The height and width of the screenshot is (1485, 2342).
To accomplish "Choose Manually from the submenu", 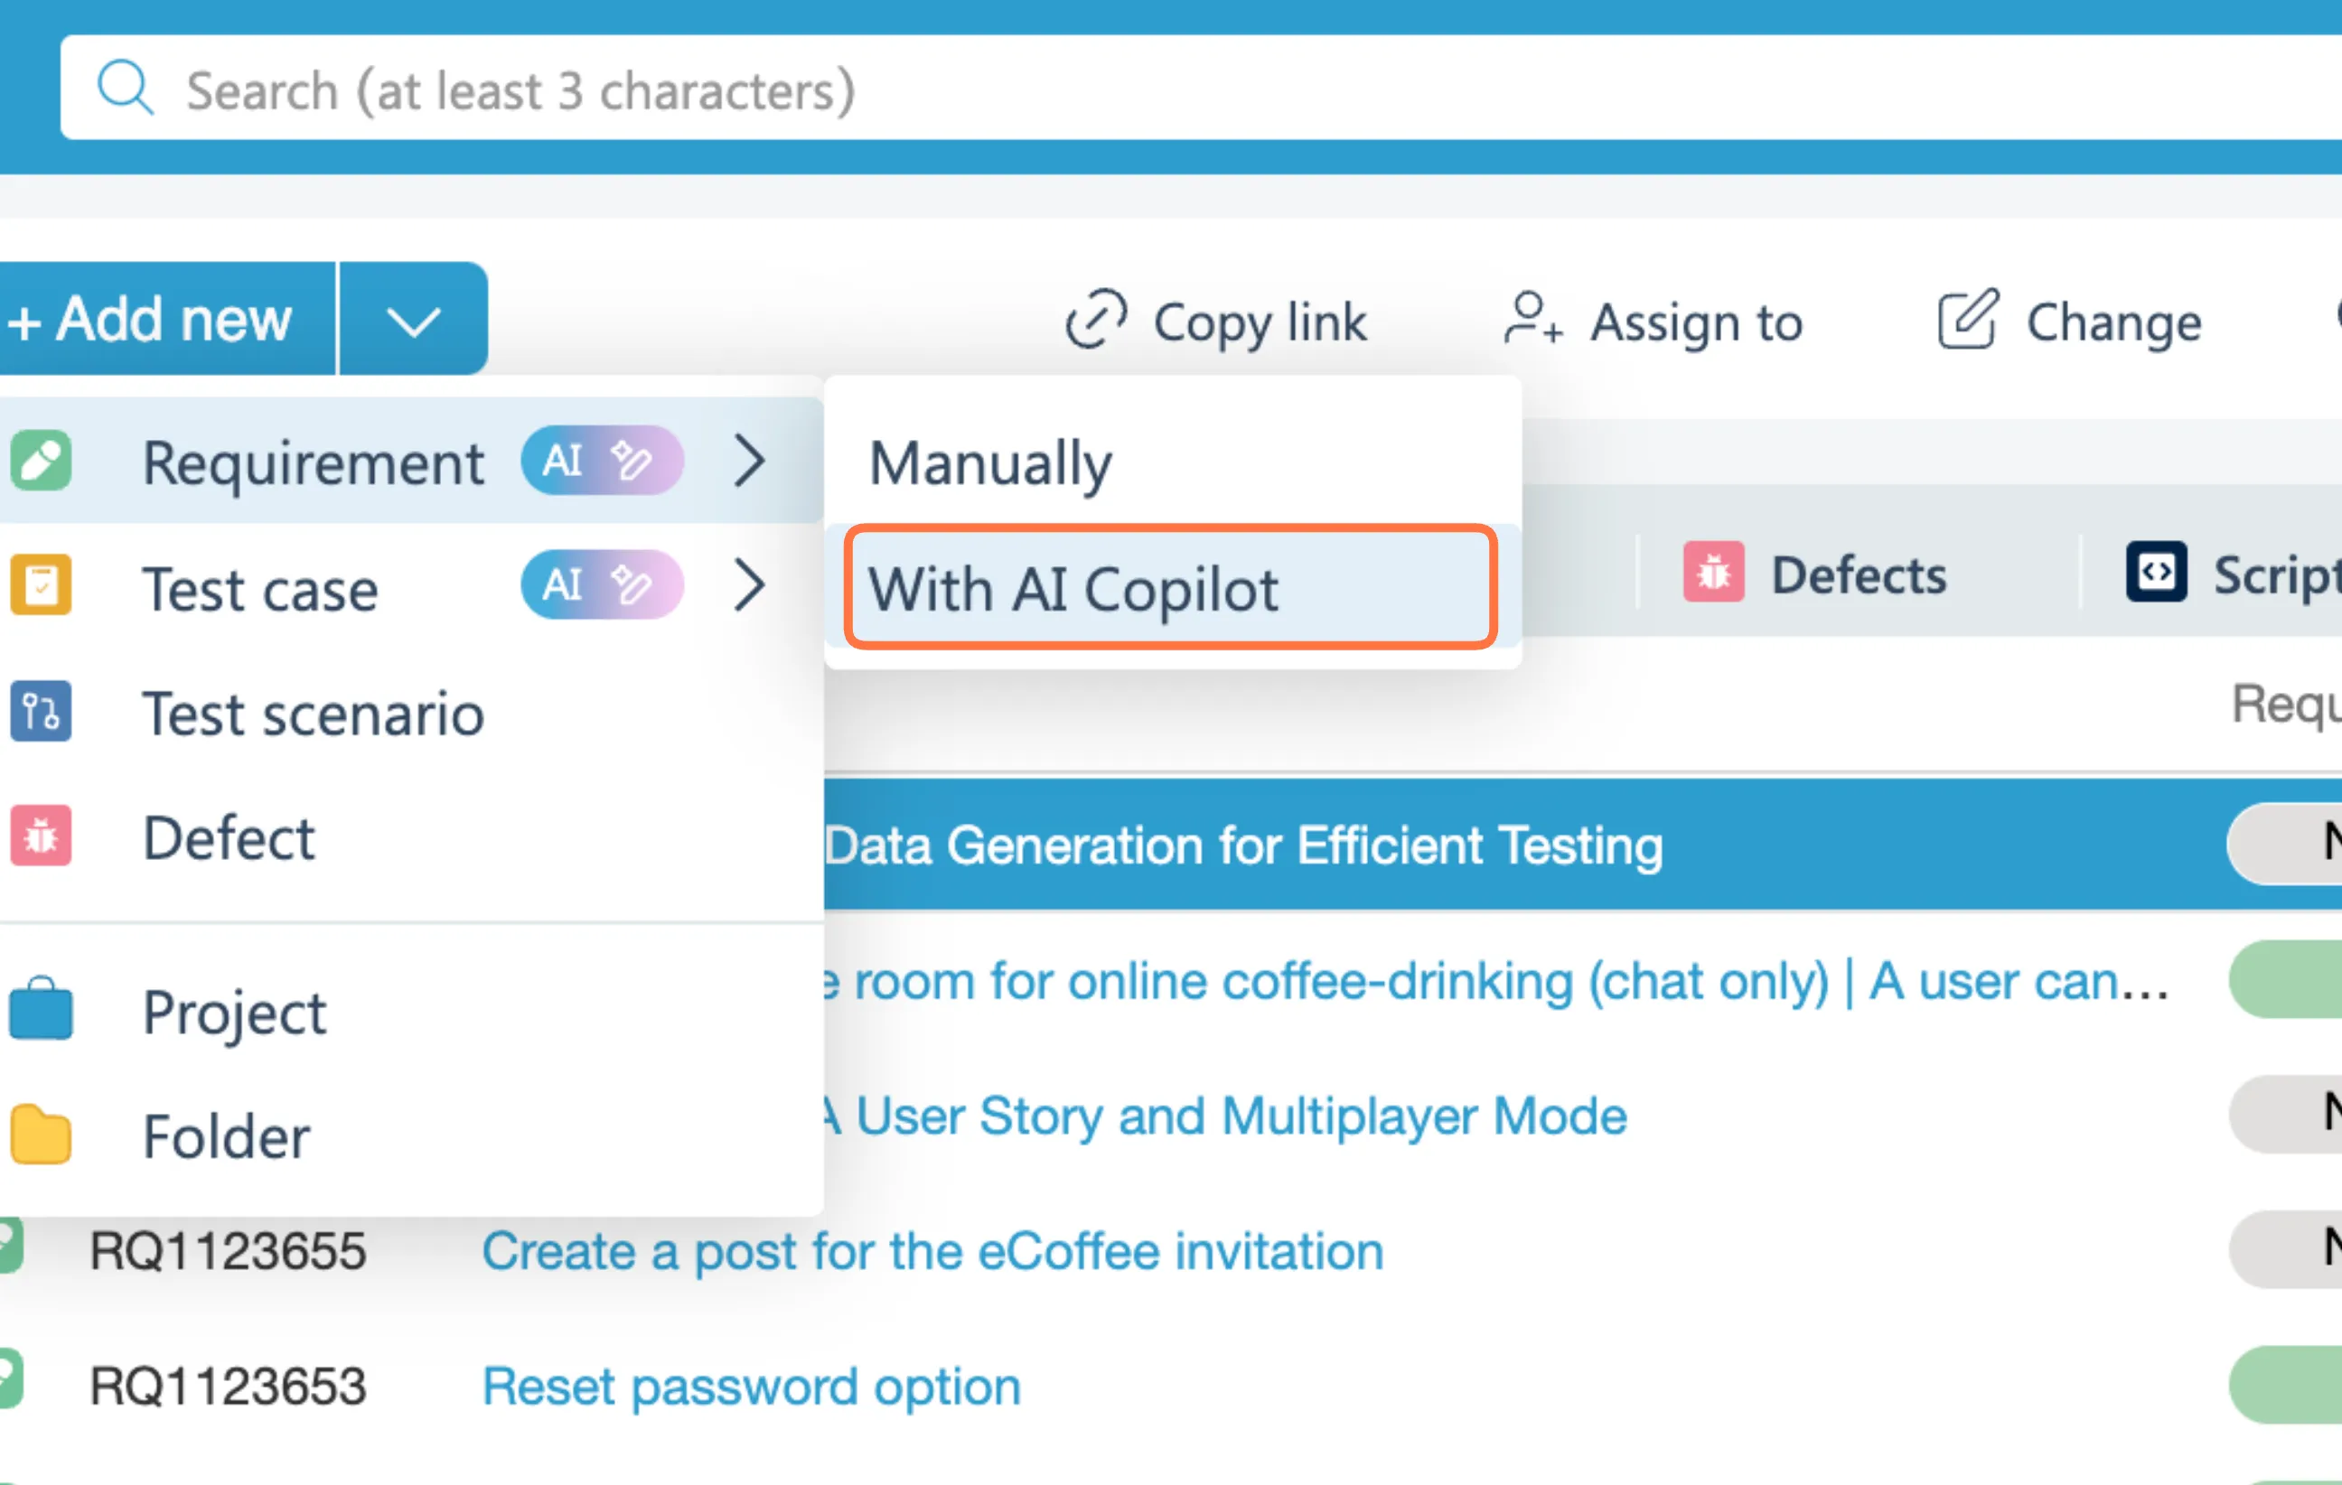I will [x=990, y=462].
